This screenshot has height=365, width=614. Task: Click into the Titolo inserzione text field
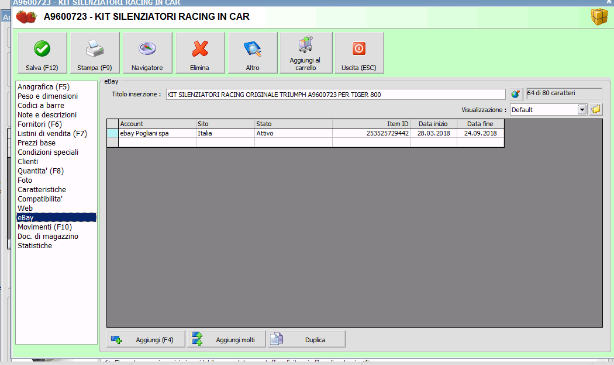point(335,95)
